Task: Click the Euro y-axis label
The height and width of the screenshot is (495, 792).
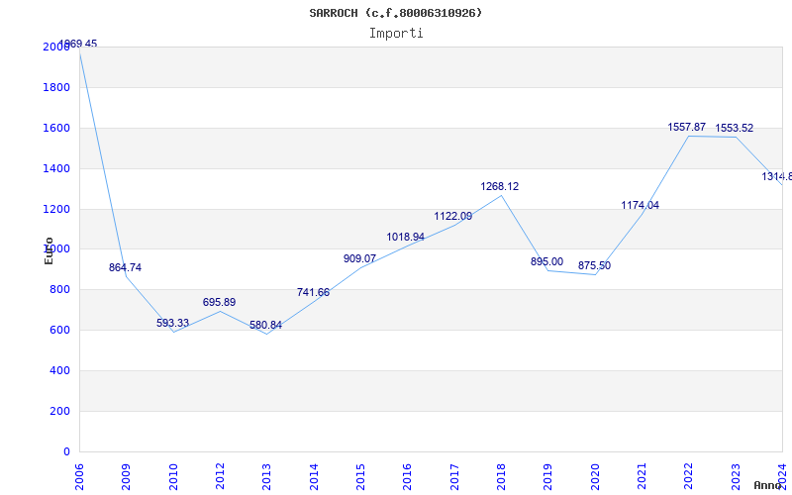Action: tap(49, 250)
